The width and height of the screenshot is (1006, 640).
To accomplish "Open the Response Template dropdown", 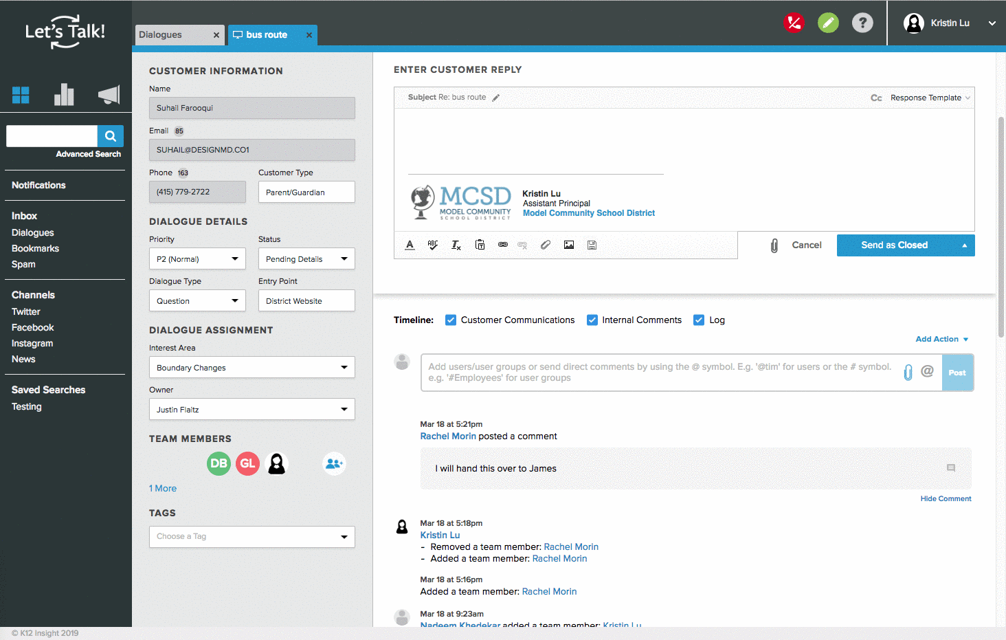I will 930,98.
